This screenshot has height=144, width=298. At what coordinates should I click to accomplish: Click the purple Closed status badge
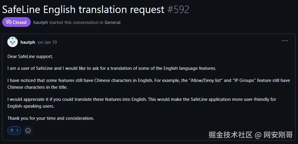(x=16, y=22)
